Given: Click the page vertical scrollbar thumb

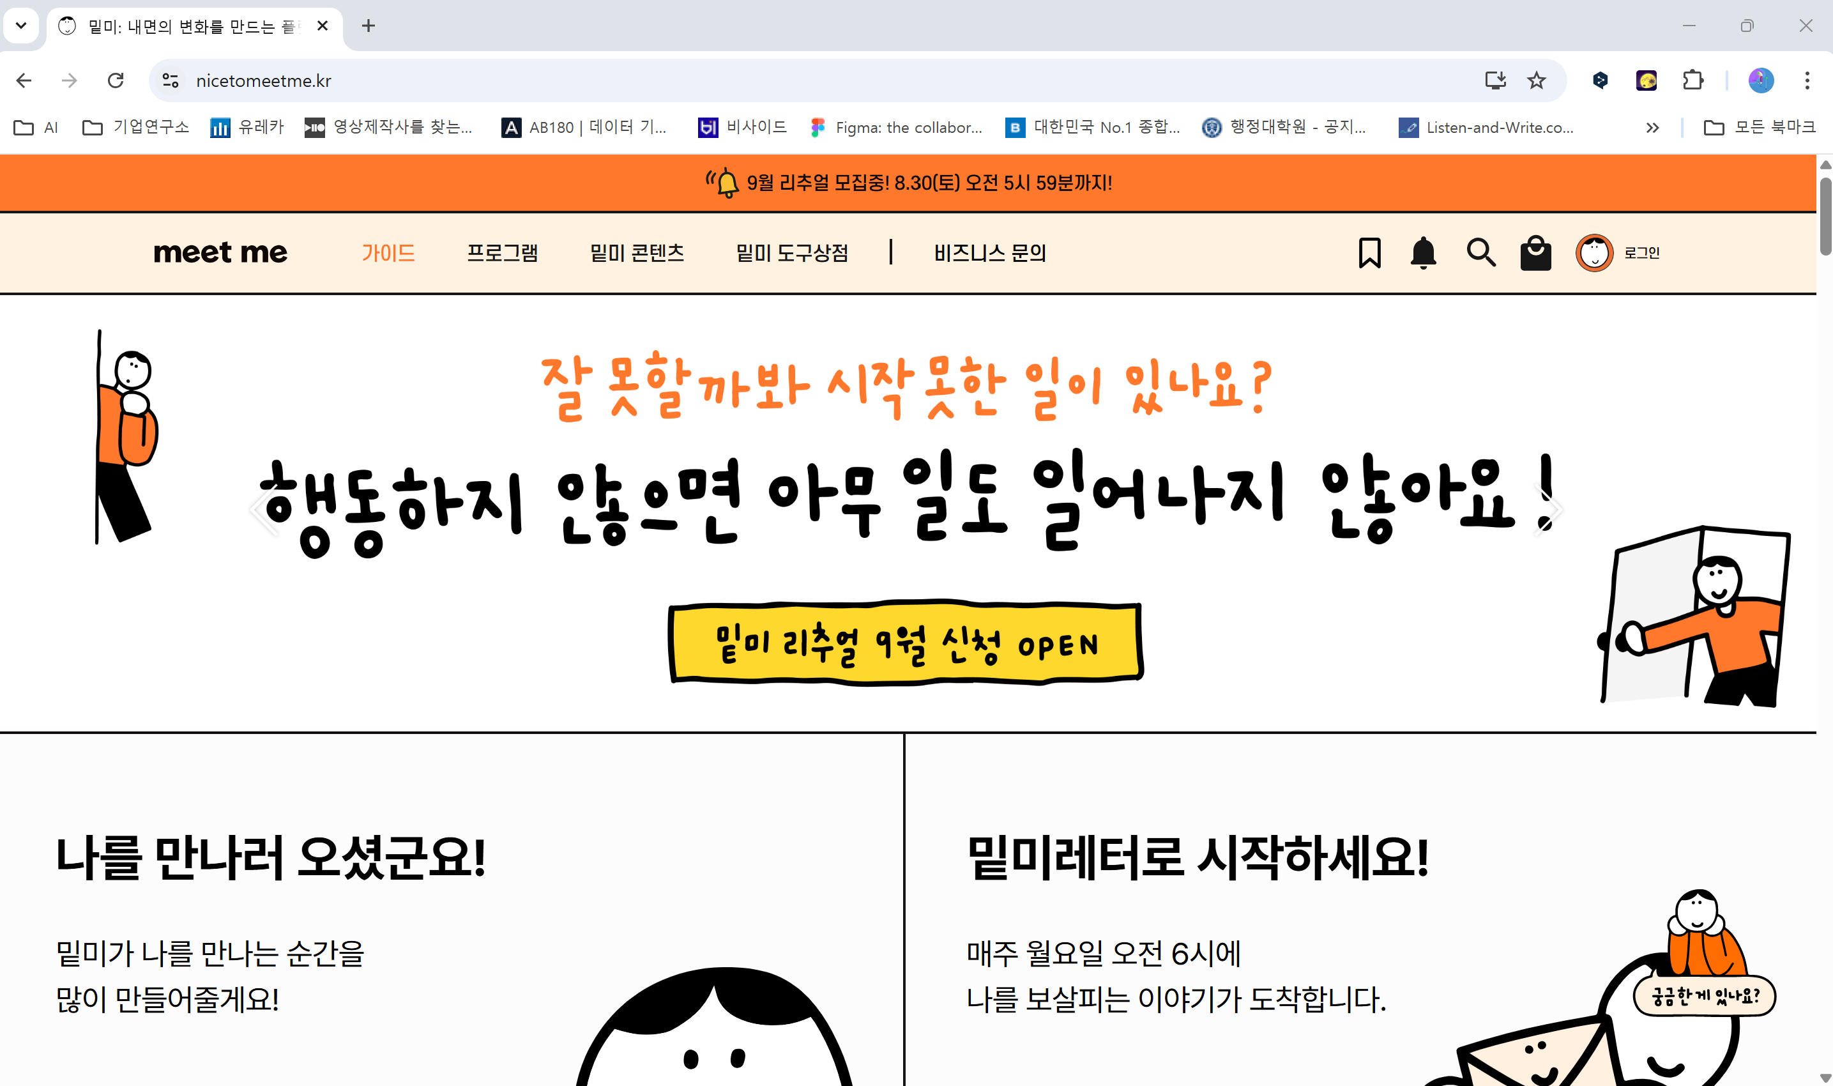Looking at the screenshot, I should coord(1825,217).
